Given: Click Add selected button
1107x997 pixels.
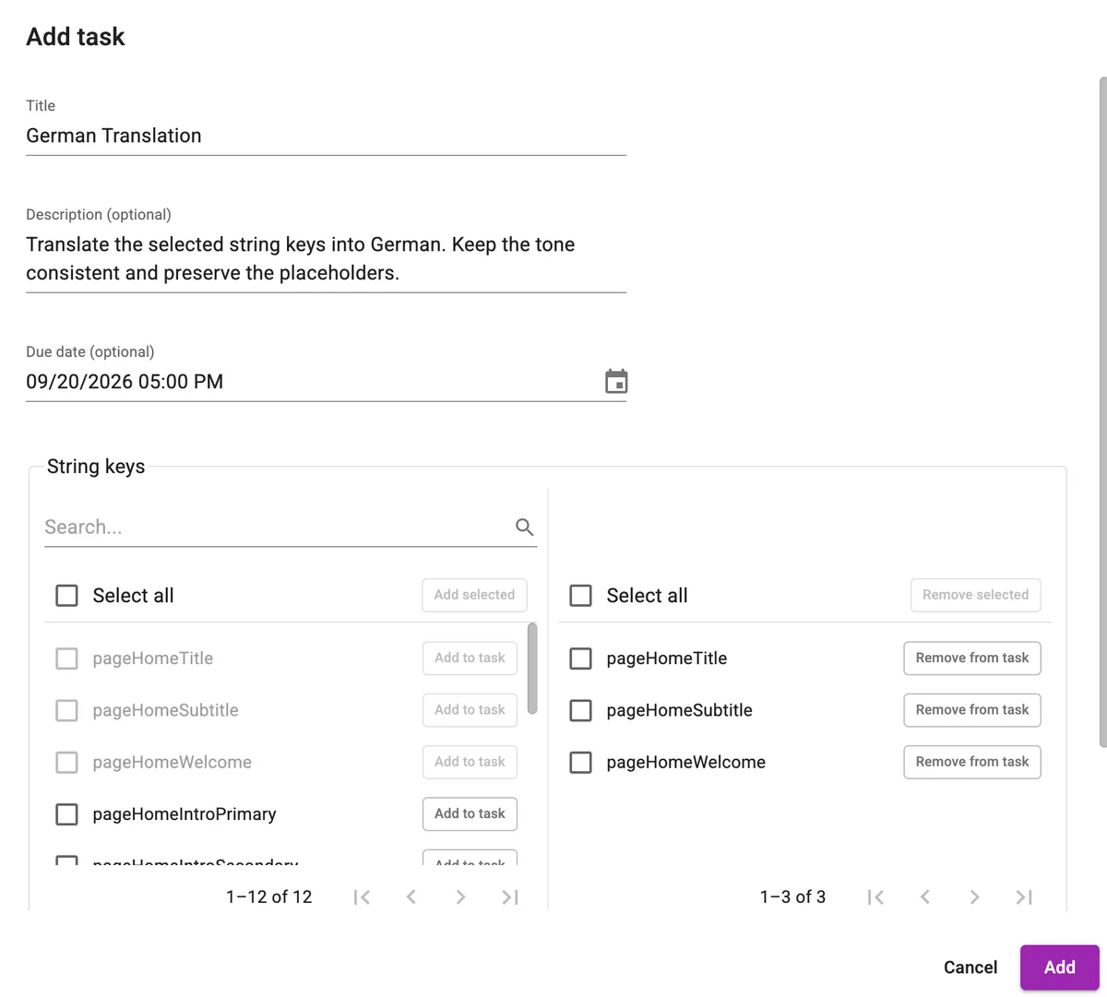Looking at the screenshot, I should pyautogui.click(x=474, y=595).
